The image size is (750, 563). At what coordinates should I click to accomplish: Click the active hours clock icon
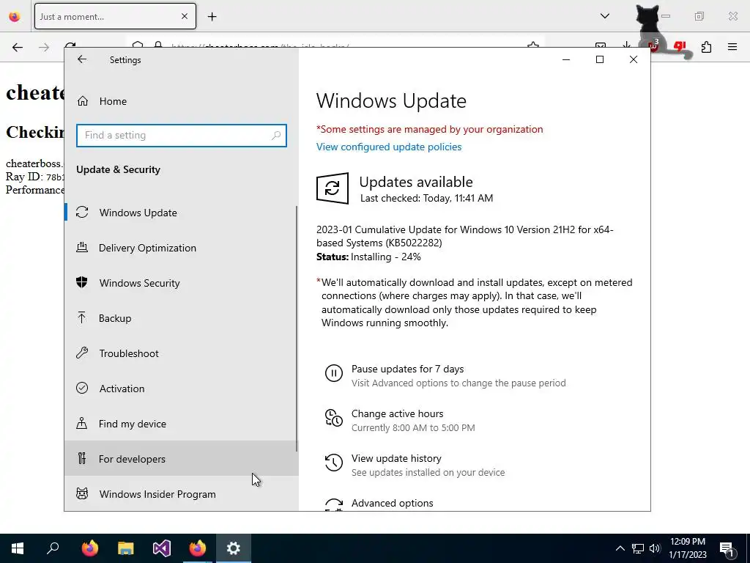(x=334, y=417)
